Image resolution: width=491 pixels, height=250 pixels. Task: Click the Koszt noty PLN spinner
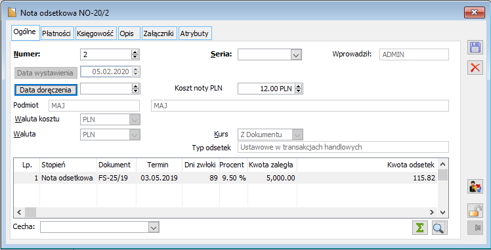[299, 89]
